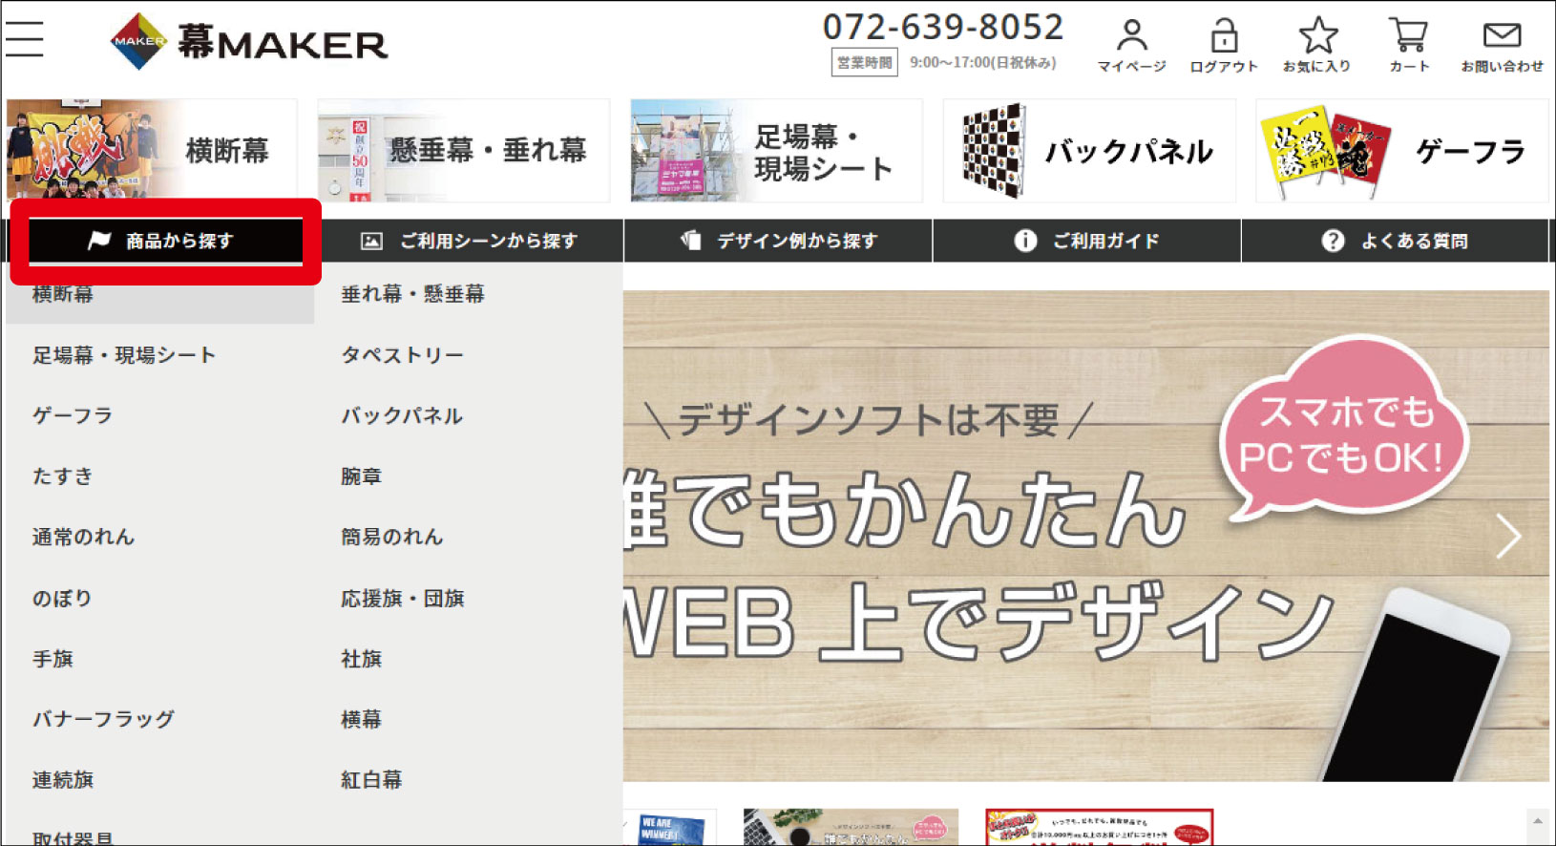Viewport: 1556px width, 846px height.
Task: Open the ゲーフラ category banner
Action: [1401, 151]
